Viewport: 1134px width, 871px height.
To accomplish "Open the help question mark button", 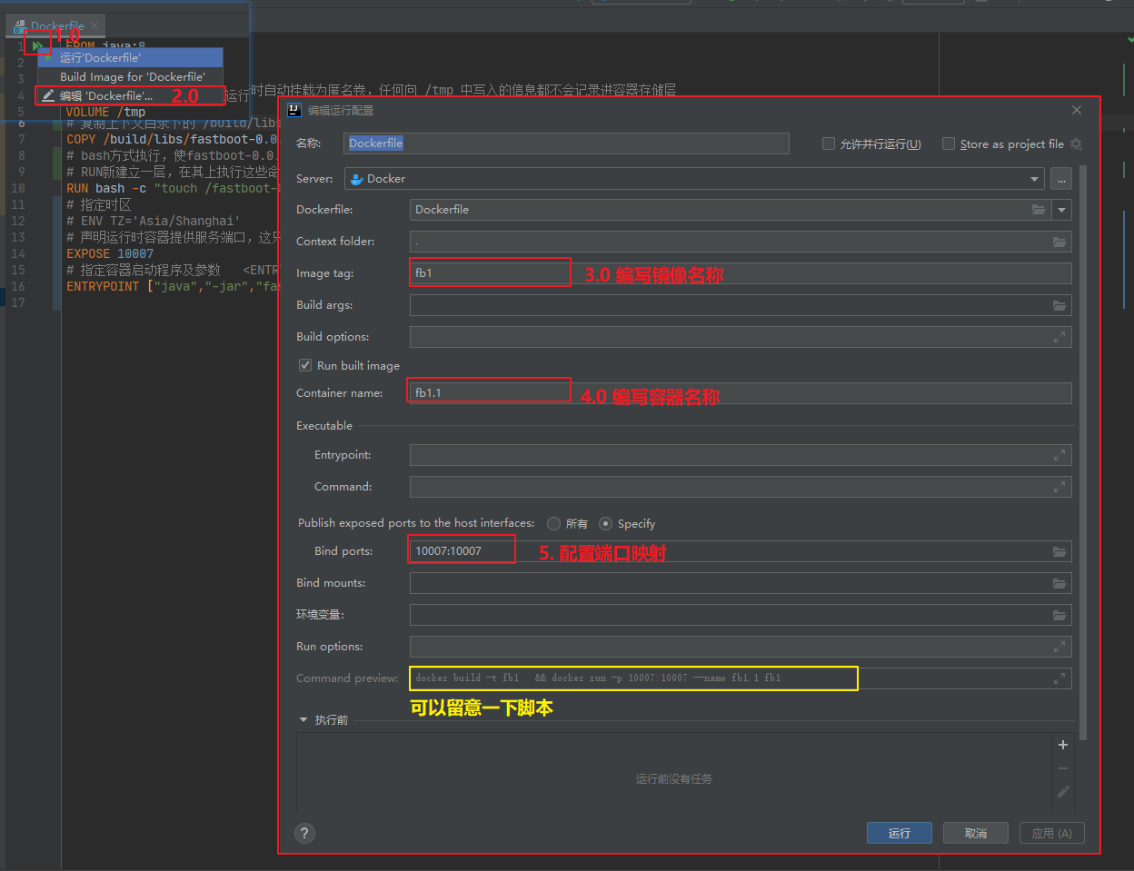I will (304, 833).
